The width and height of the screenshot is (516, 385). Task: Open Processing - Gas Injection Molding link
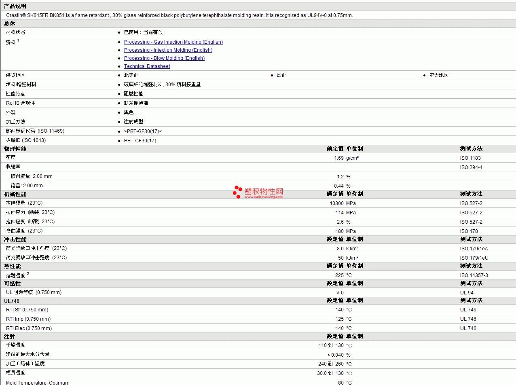(173, 42)
